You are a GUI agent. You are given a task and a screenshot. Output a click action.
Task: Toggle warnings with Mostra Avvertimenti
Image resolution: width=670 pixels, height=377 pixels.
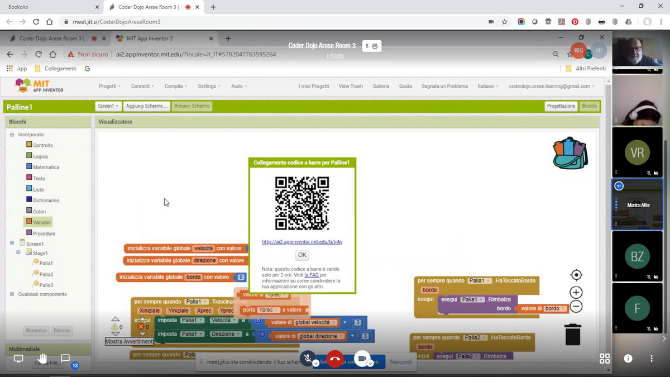pyautogui.click(x=129, y=341)
